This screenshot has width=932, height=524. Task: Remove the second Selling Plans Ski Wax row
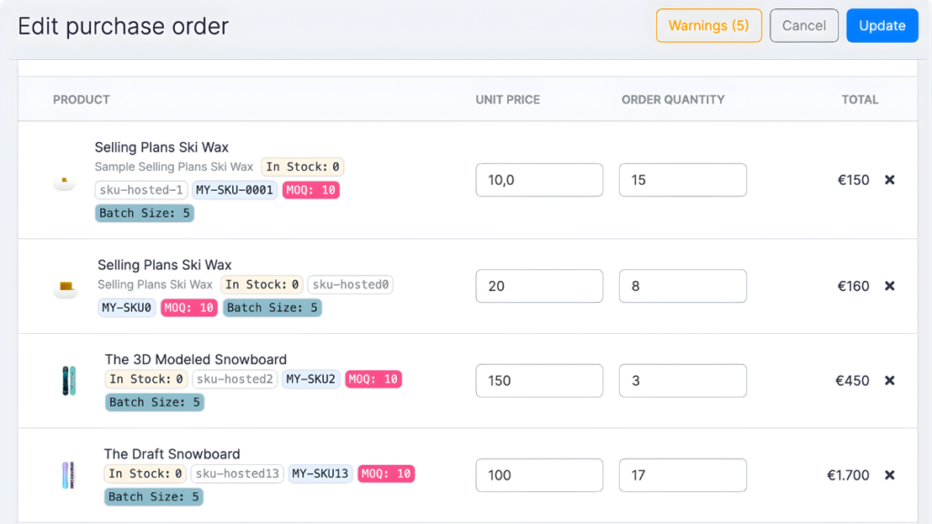point(889,286)
